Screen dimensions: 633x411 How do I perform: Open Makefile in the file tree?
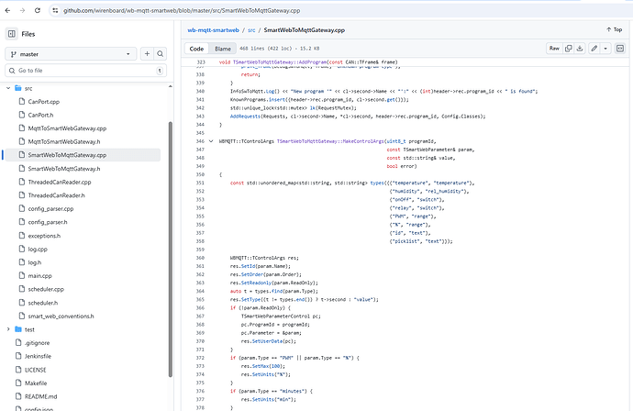(x=36, y=383)
